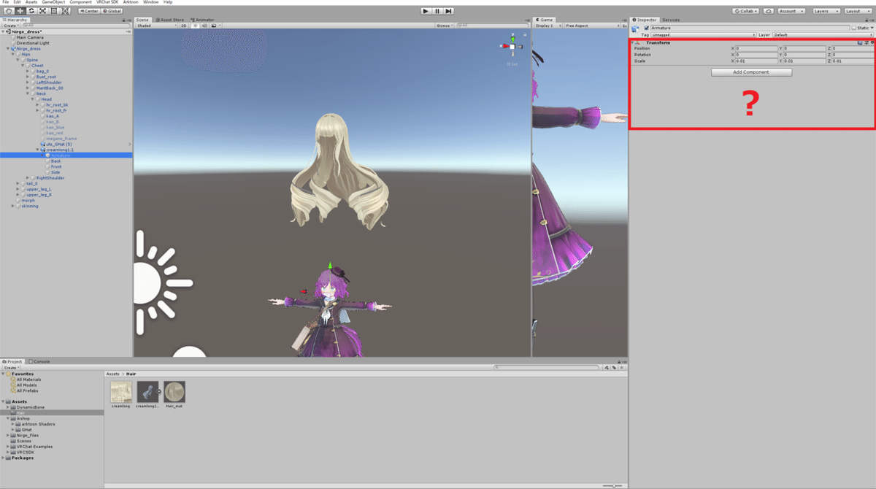The height and width of the screenshot is (489, 876).
Task: Toggle the Static checkbox
Action: click(854, 28)
